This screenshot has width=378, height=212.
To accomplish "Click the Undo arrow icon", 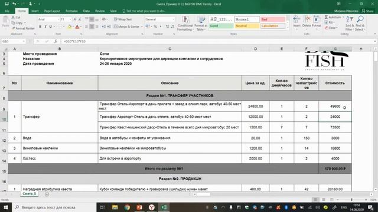I will pos(14,4).
